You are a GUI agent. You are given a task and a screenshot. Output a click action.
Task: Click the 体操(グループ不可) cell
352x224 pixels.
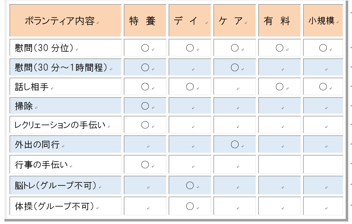[x=65, y=206]
